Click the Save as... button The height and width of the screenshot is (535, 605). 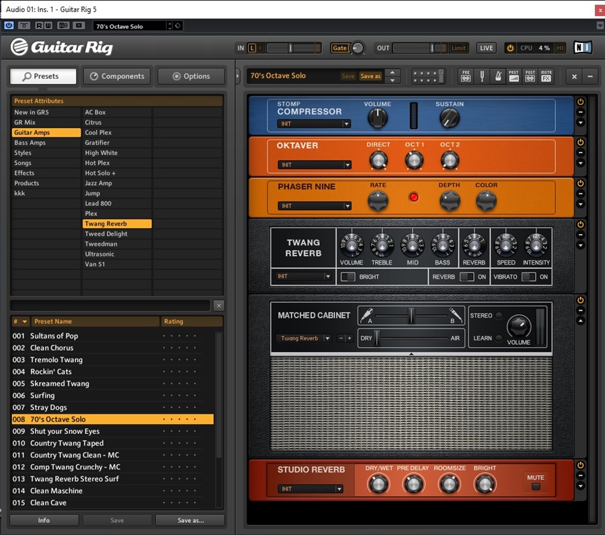[x=190, y=520]
